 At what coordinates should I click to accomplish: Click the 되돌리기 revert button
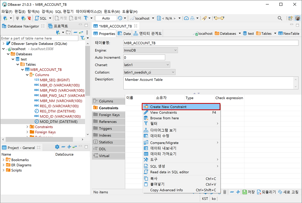coord(266,192)
